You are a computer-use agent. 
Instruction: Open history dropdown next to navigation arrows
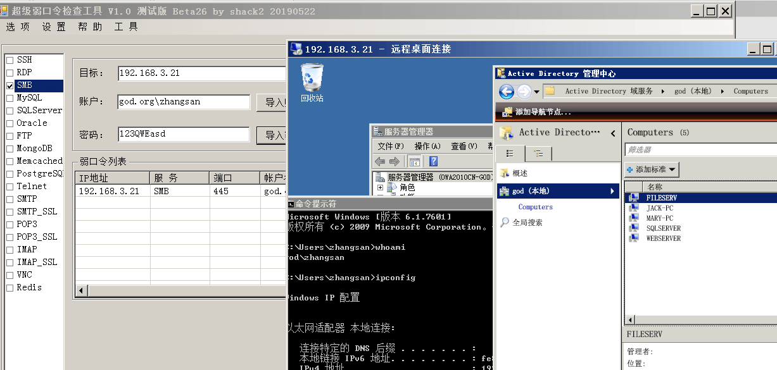point(537,92)
